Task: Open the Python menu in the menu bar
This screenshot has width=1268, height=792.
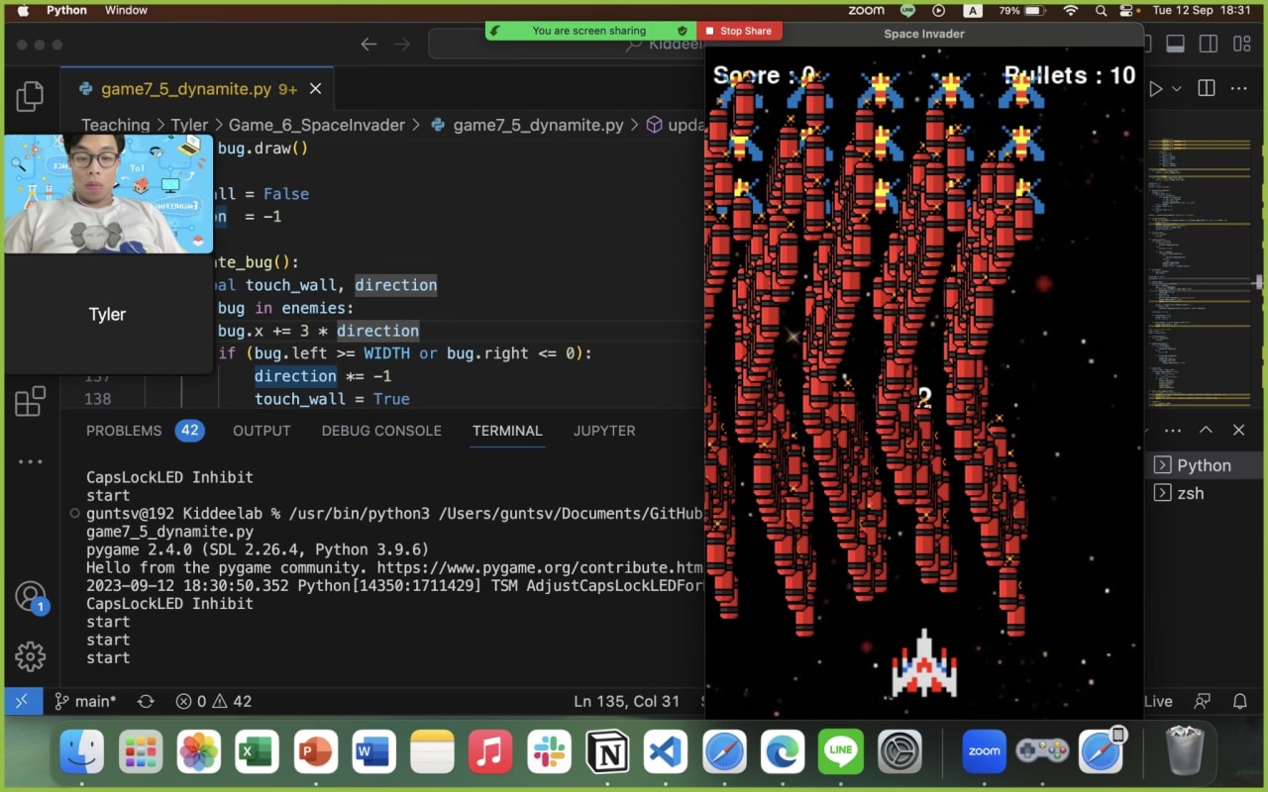Action: pos(66,10)
